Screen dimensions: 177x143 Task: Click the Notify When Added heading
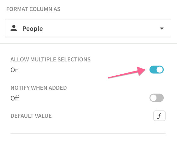tap(39, 88)
